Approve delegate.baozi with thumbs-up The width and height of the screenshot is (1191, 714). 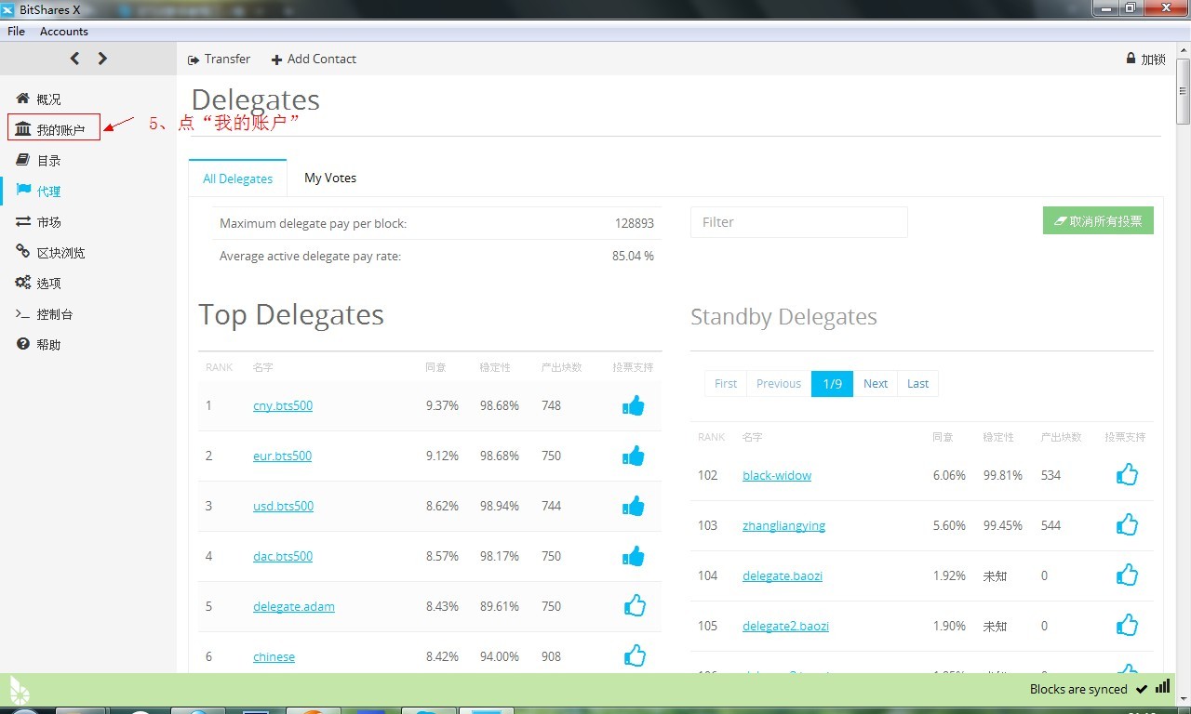[1127, 575]
